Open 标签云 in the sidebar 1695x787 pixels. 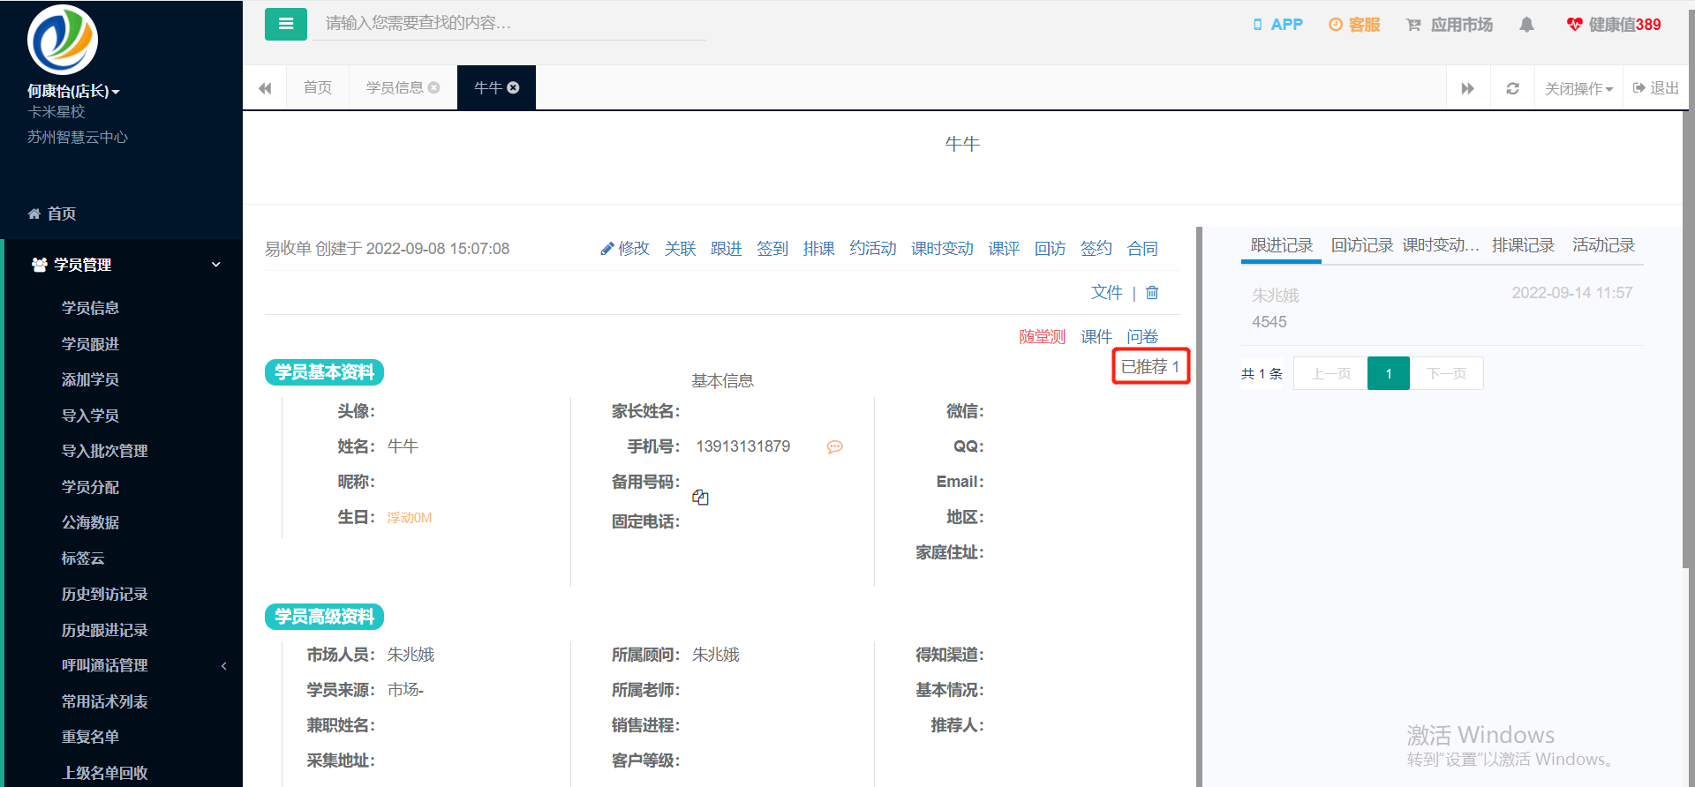(83, 558)
